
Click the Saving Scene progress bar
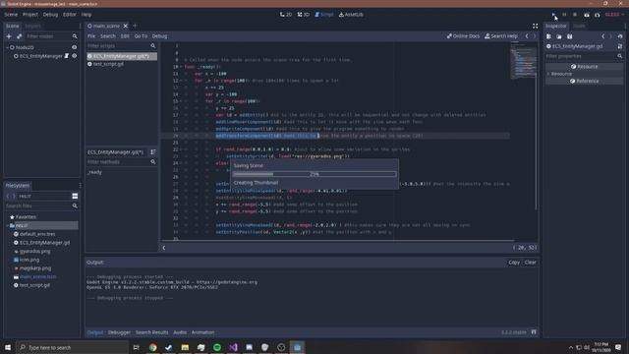tap(314, 174)
